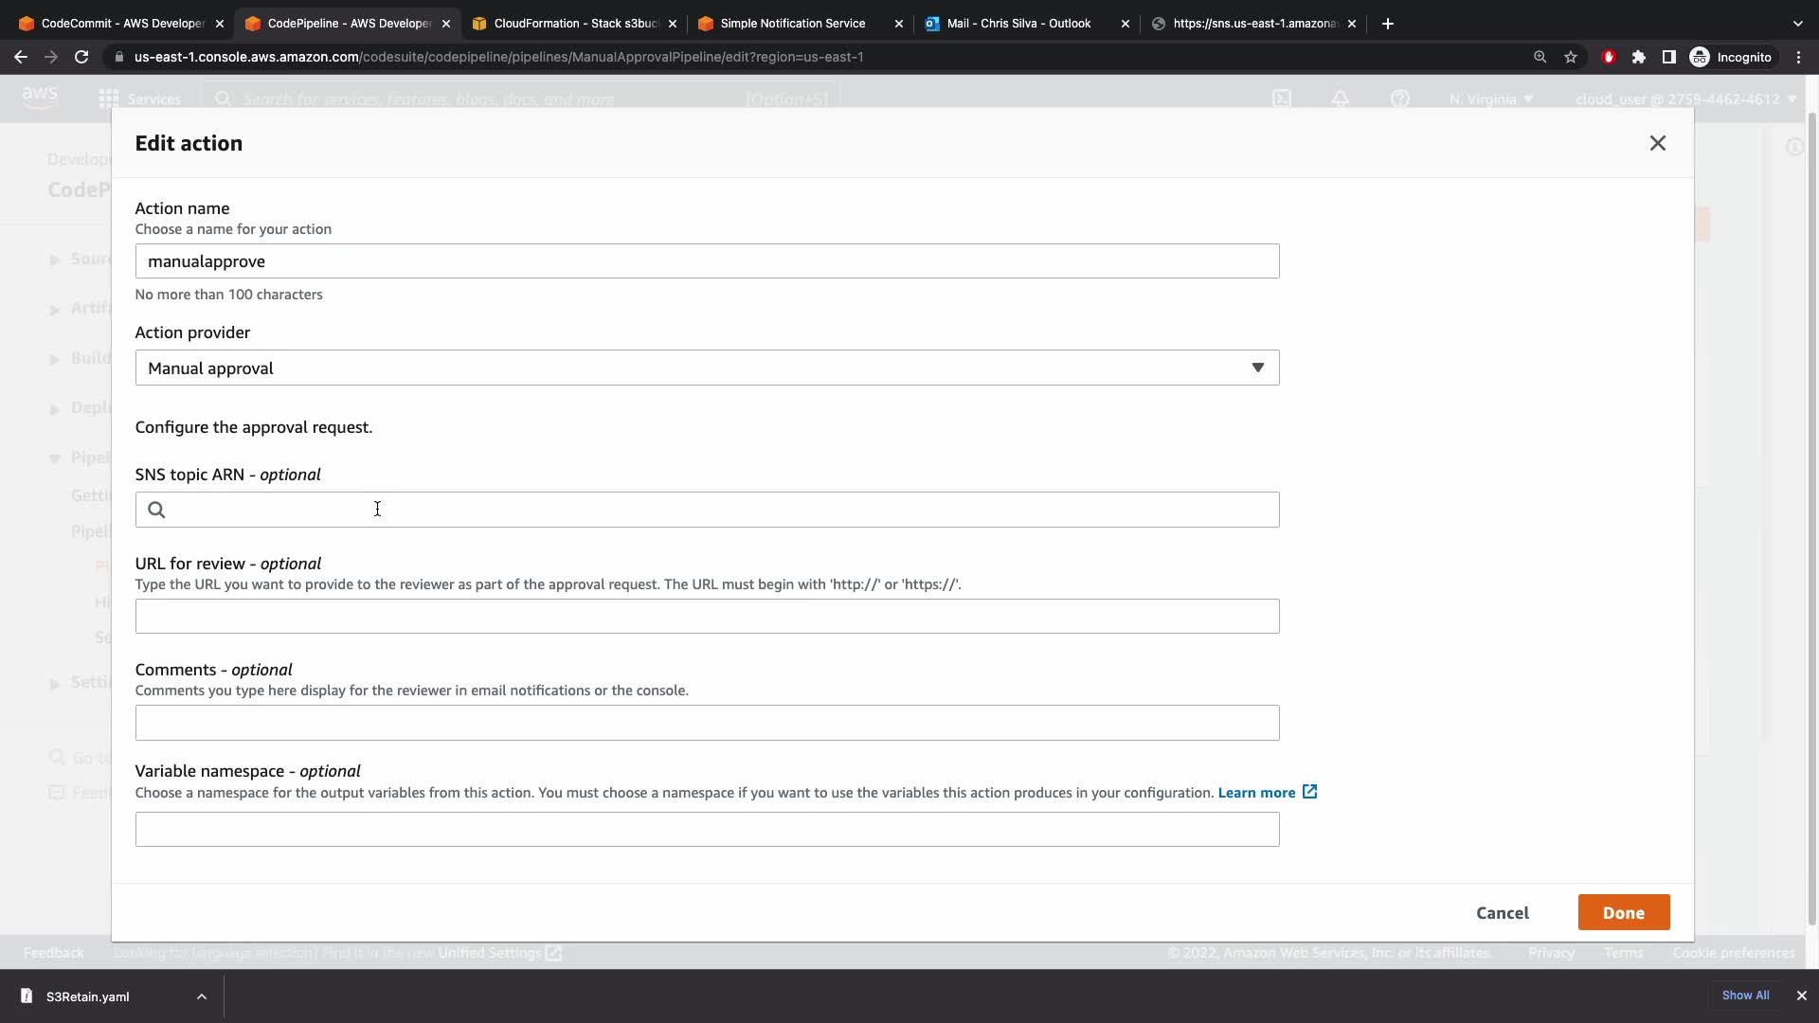Open the Action provider dropdown
This screenshot has width=1819, height=1023.
[x=707, y=368]
